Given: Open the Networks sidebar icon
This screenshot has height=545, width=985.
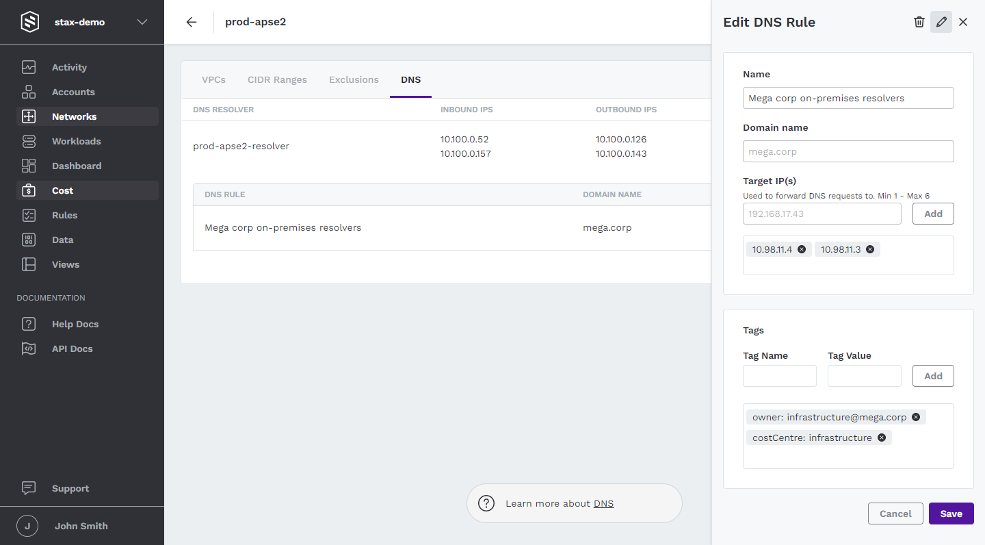Looking at the screenshot, I should point(29,116).
